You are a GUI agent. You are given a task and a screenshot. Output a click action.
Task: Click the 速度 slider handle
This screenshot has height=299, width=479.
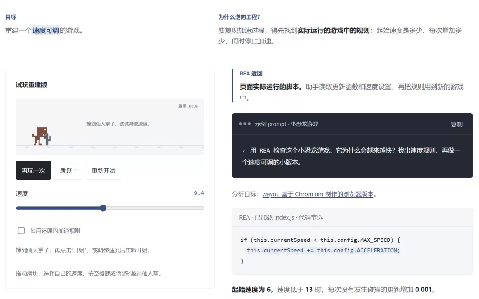click(103, 208)
